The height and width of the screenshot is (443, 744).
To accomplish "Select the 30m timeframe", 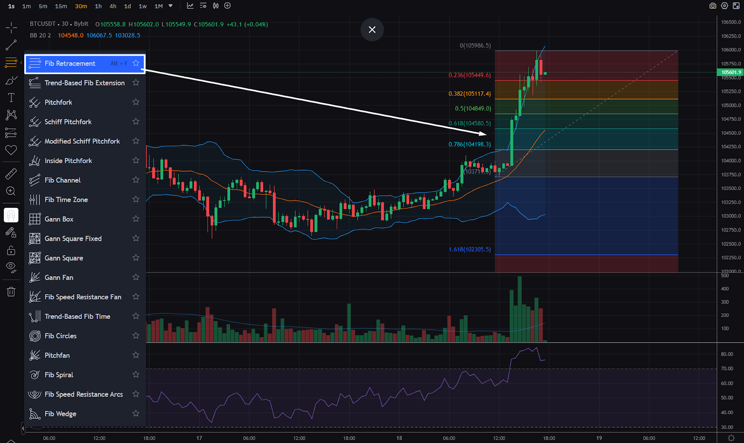I will click(x=81, y=6).
